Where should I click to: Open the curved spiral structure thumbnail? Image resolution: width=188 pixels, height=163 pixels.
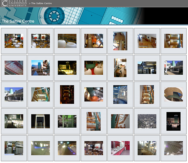point(173,94)
